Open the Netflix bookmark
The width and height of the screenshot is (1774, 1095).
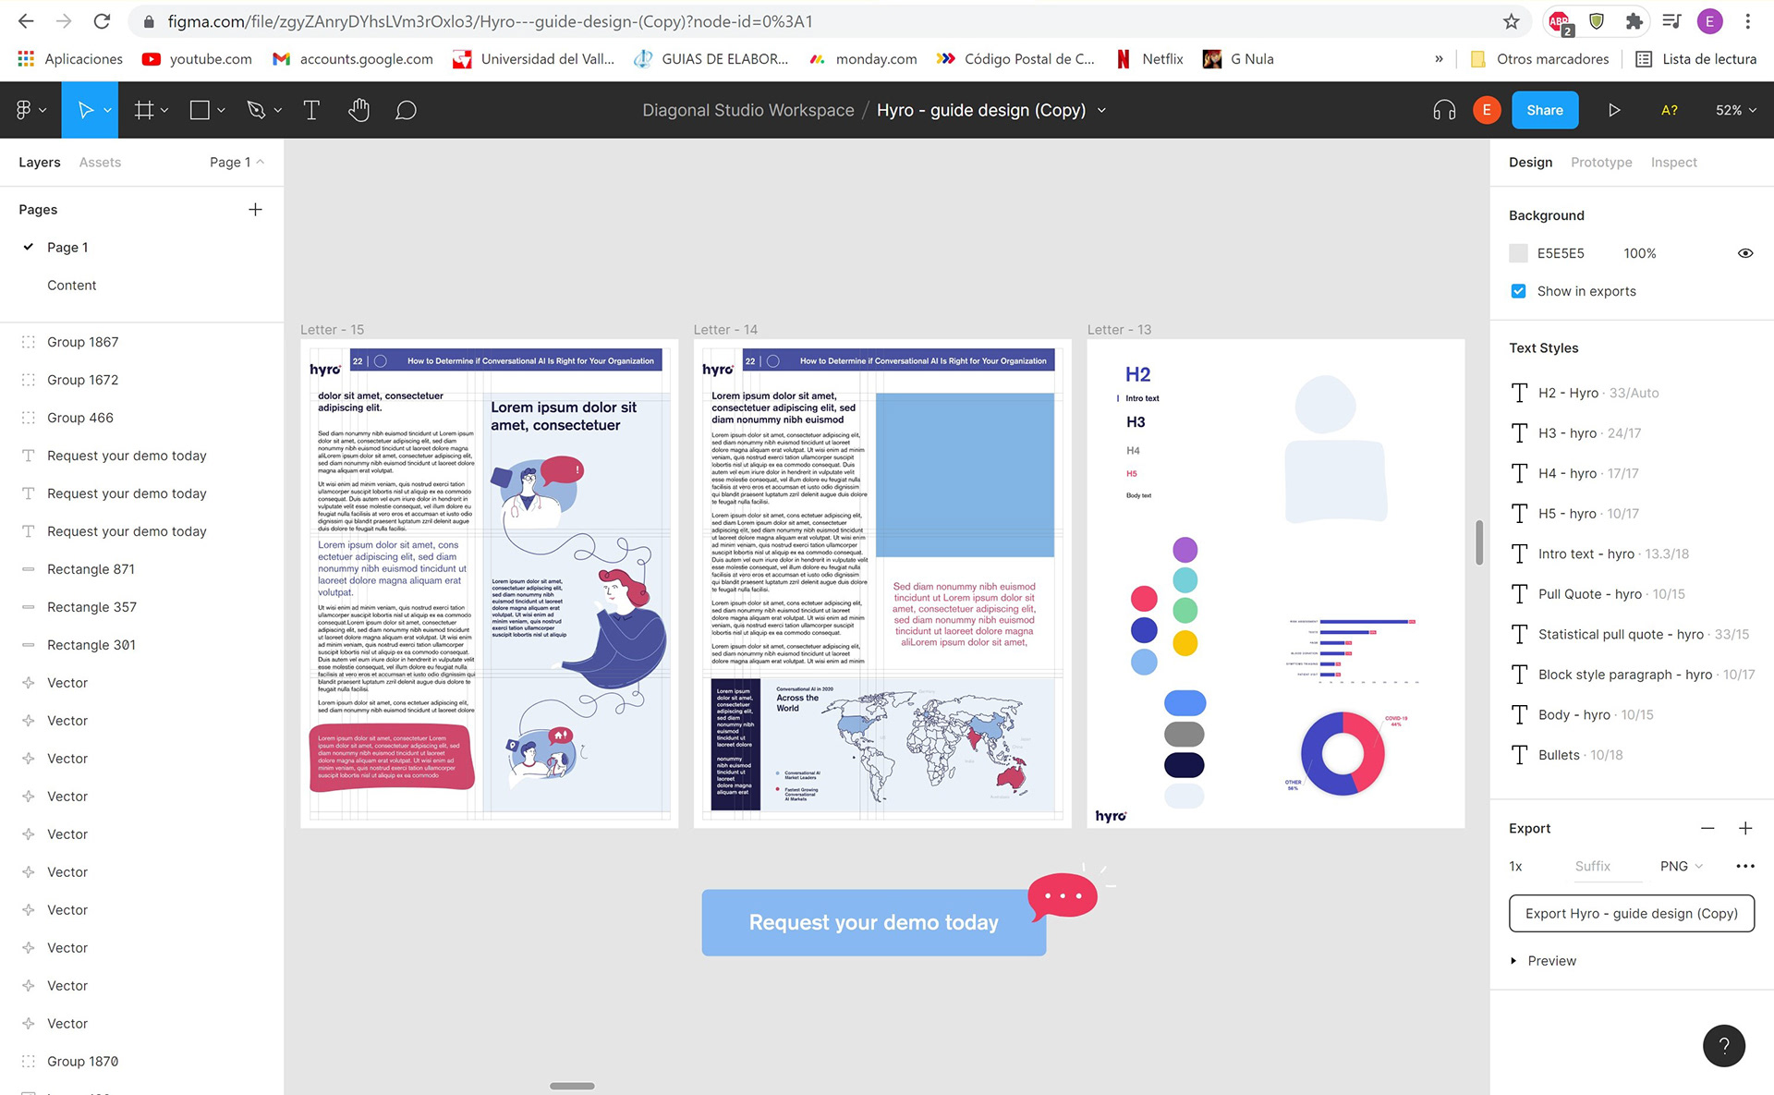[x=1149, y=59]
